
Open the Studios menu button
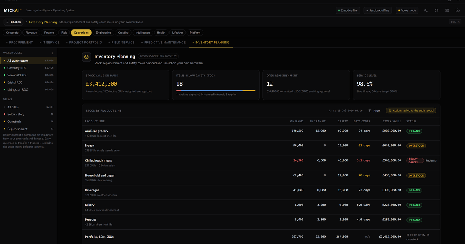pos(14,22)
